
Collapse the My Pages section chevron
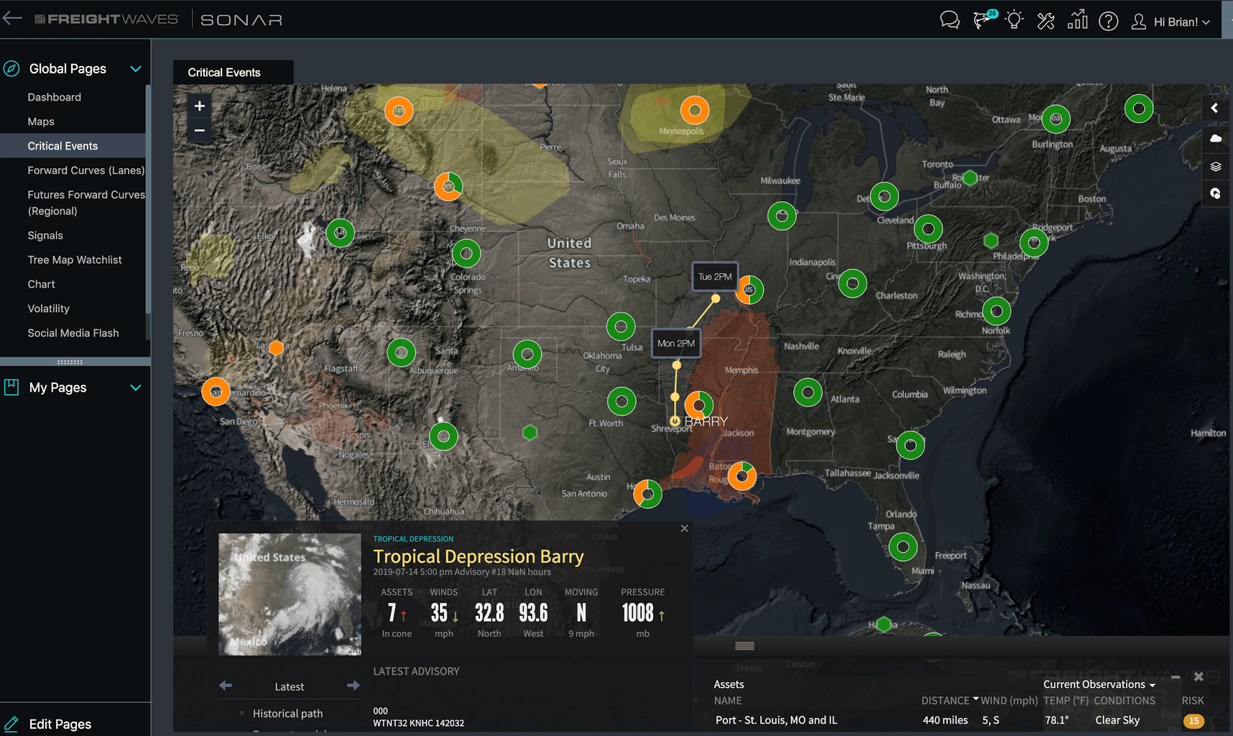coord(135,388)
